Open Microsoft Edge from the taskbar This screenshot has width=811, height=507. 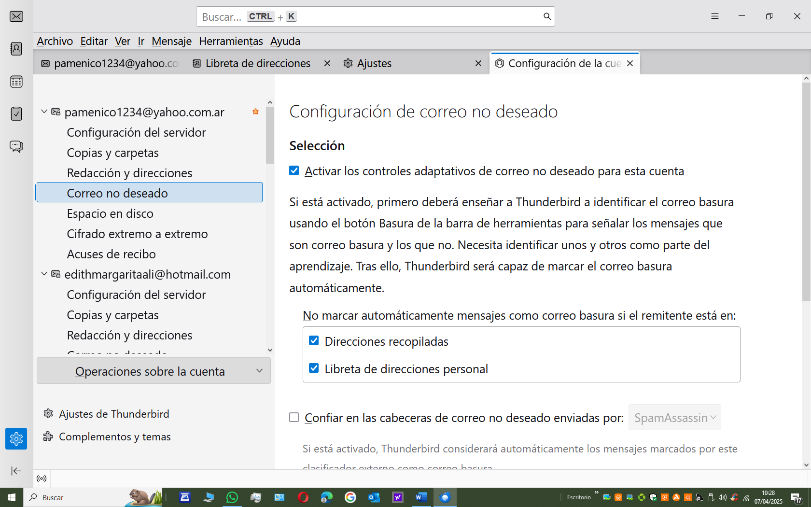click(327, 497)
